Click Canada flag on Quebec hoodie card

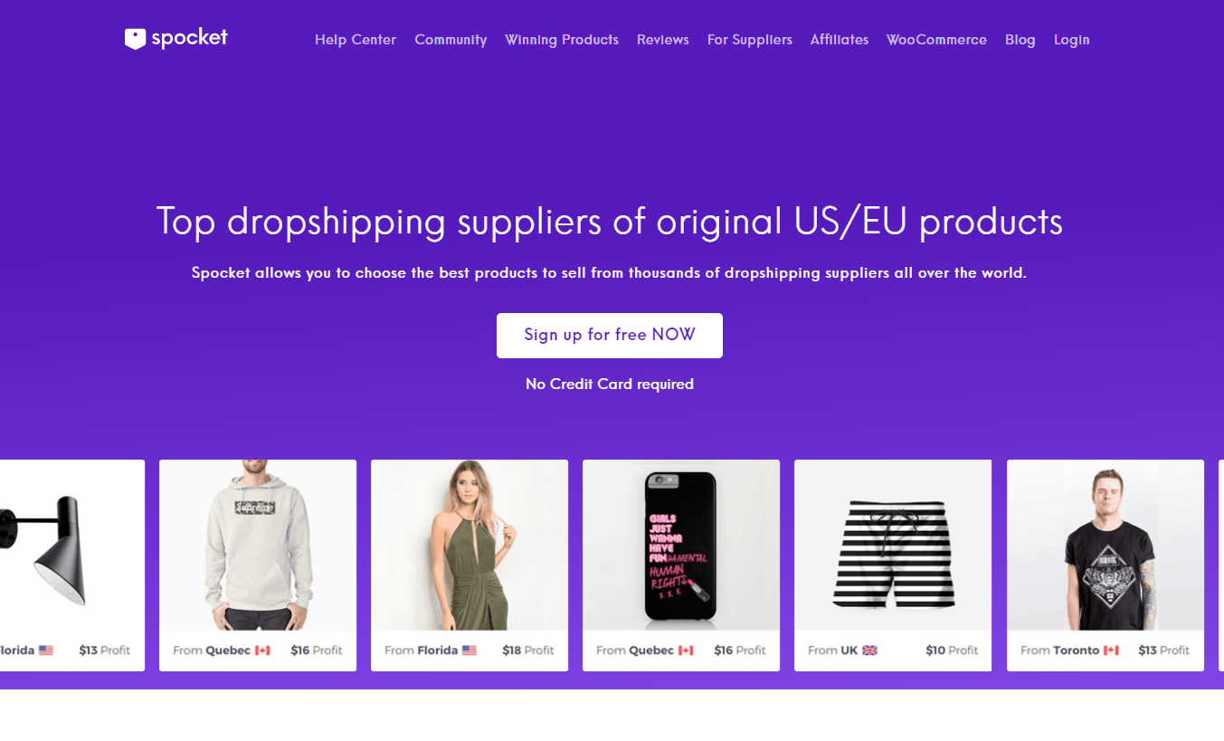pos(262,651)
